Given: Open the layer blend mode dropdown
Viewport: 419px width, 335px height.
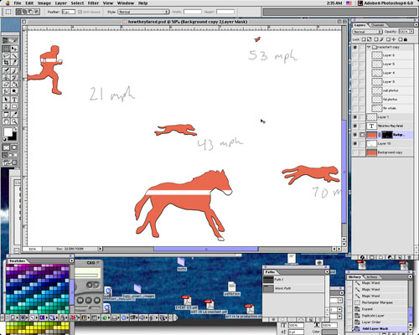Looking at the screenshot, I should click(x=367, y=32).
